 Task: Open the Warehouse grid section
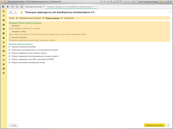[4, 33]
